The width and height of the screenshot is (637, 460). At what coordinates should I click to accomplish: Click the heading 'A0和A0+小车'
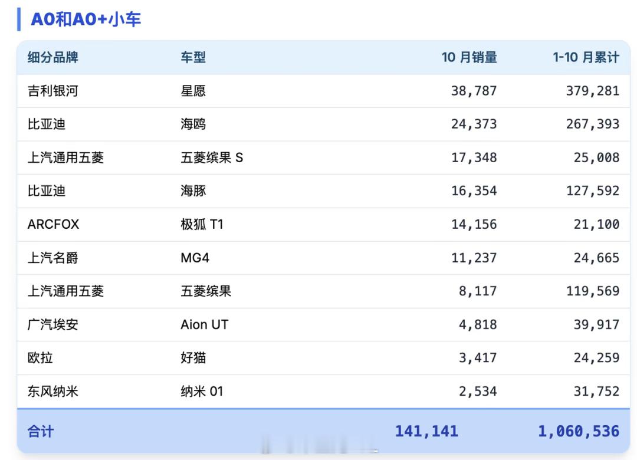point(86,19)
